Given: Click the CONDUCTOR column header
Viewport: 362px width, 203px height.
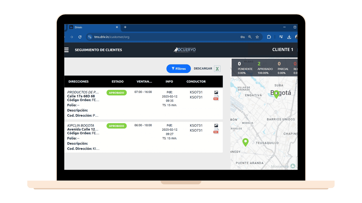Looking at the screenshot, I should coord(196,82).
